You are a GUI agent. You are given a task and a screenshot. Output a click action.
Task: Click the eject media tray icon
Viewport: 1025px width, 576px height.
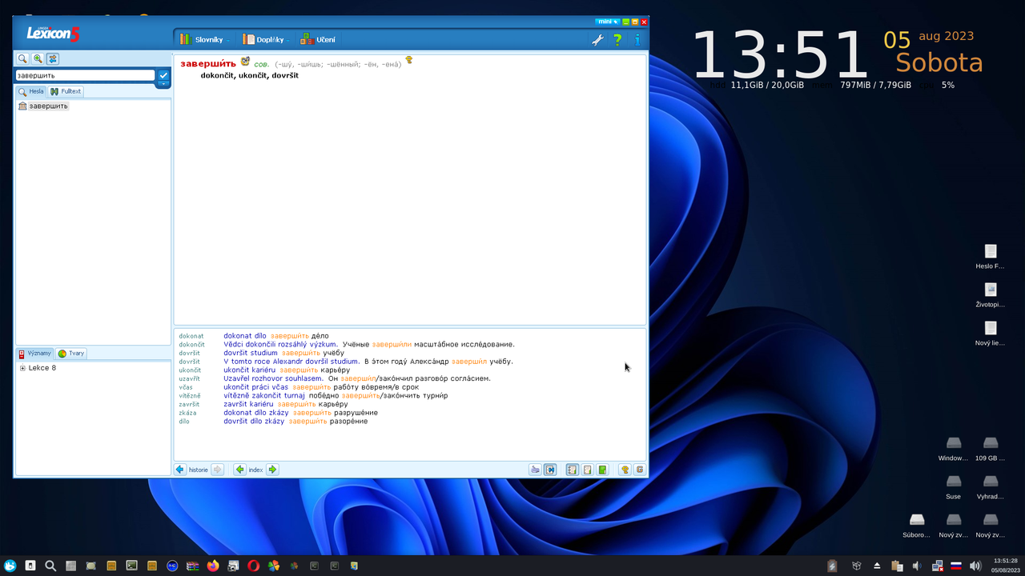(877, 566)
